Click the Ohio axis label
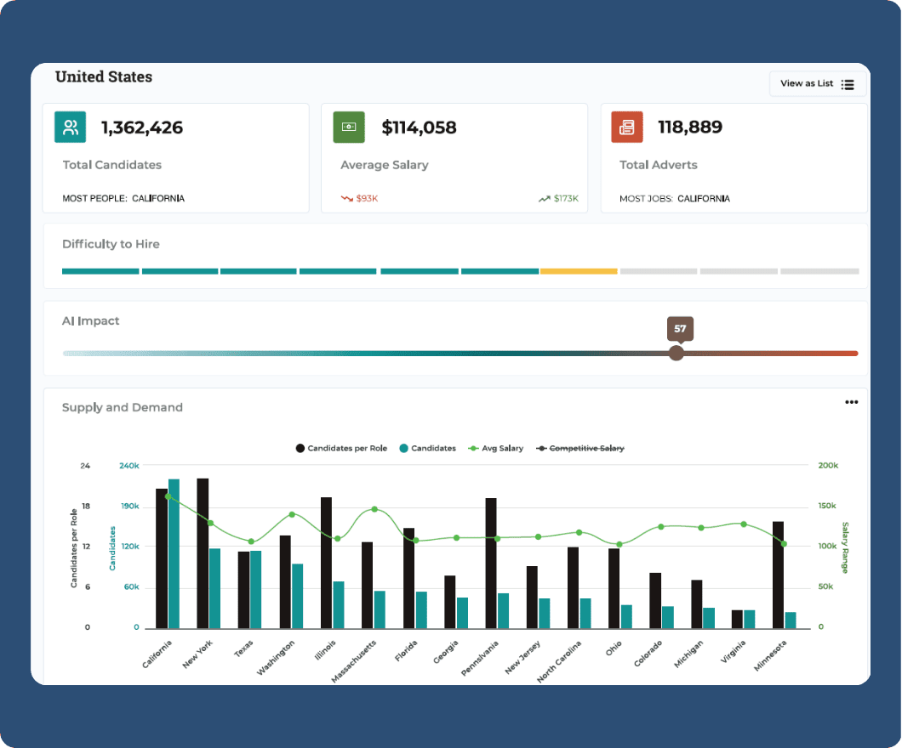This screenshot has width=902, height=748. click(x=614, y=648)
